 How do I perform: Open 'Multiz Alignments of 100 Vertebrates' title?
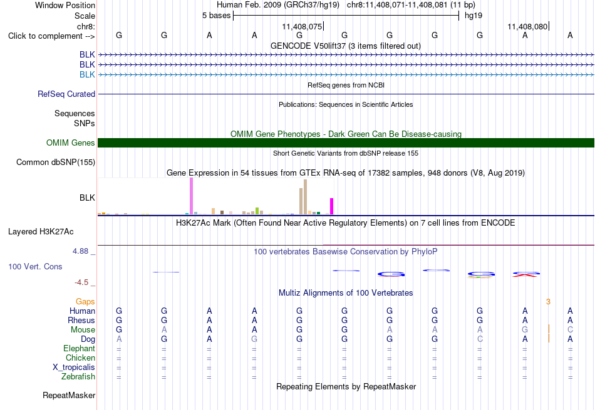[x=346, y=292]
